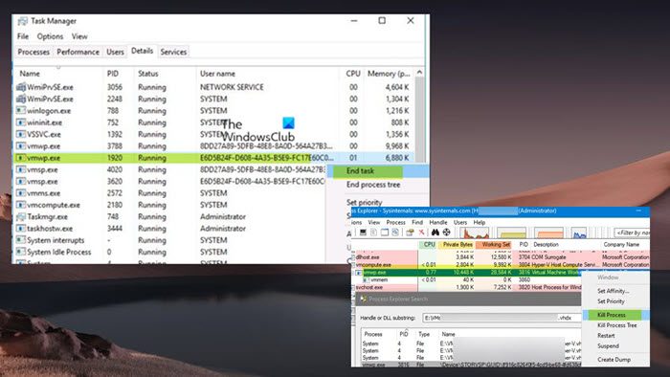
Task: Sort by the Memory column header
Action: [x=389, y=74]
